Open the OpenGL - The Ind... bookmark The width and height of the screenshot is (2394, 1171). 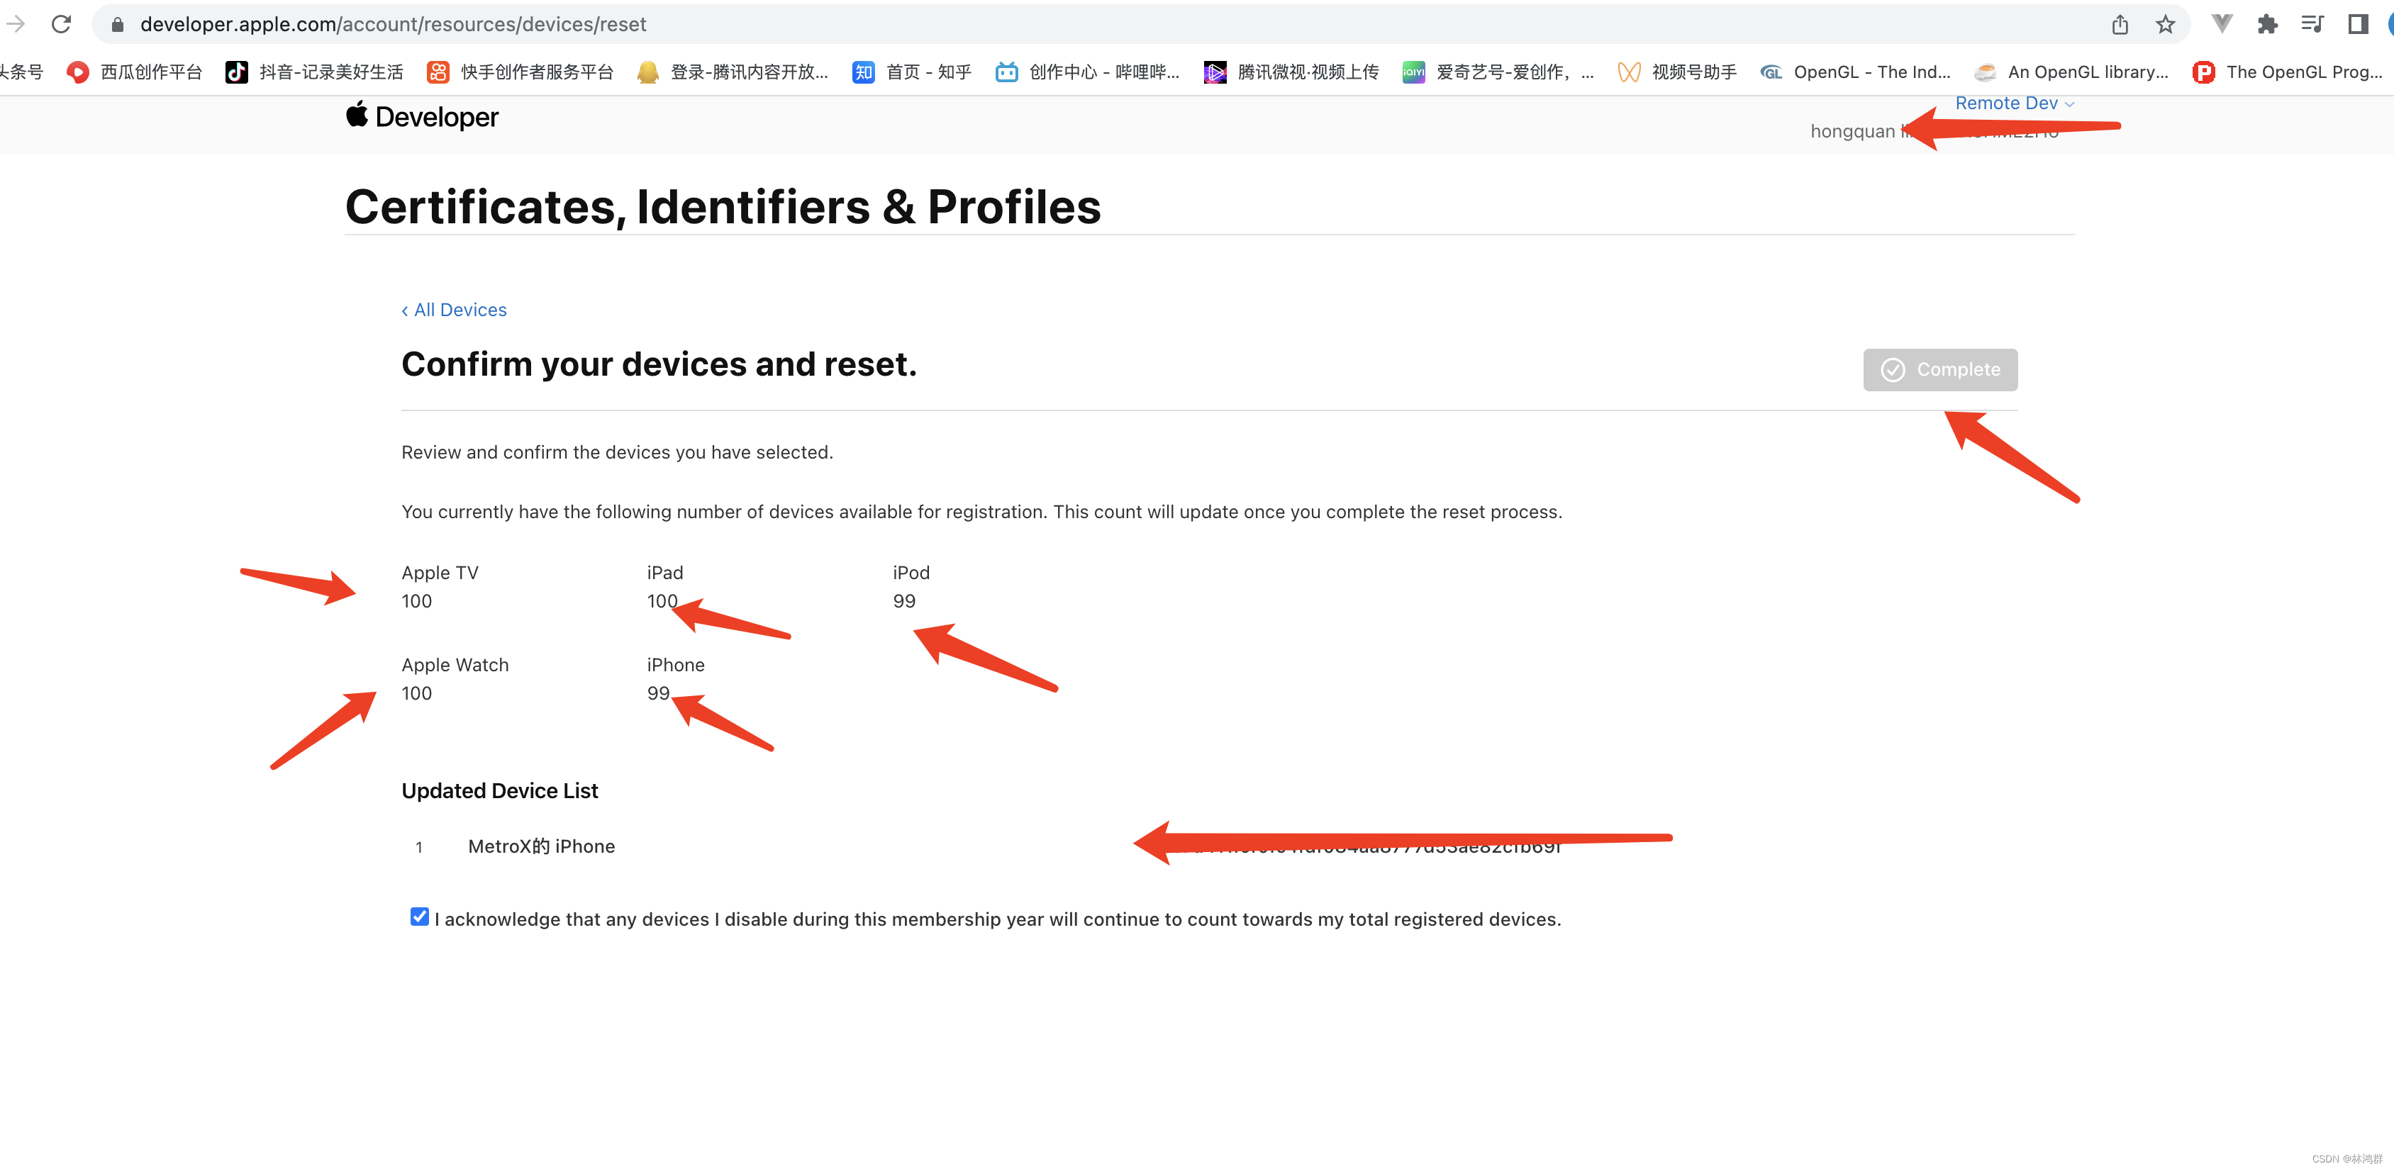point(1856,72)
